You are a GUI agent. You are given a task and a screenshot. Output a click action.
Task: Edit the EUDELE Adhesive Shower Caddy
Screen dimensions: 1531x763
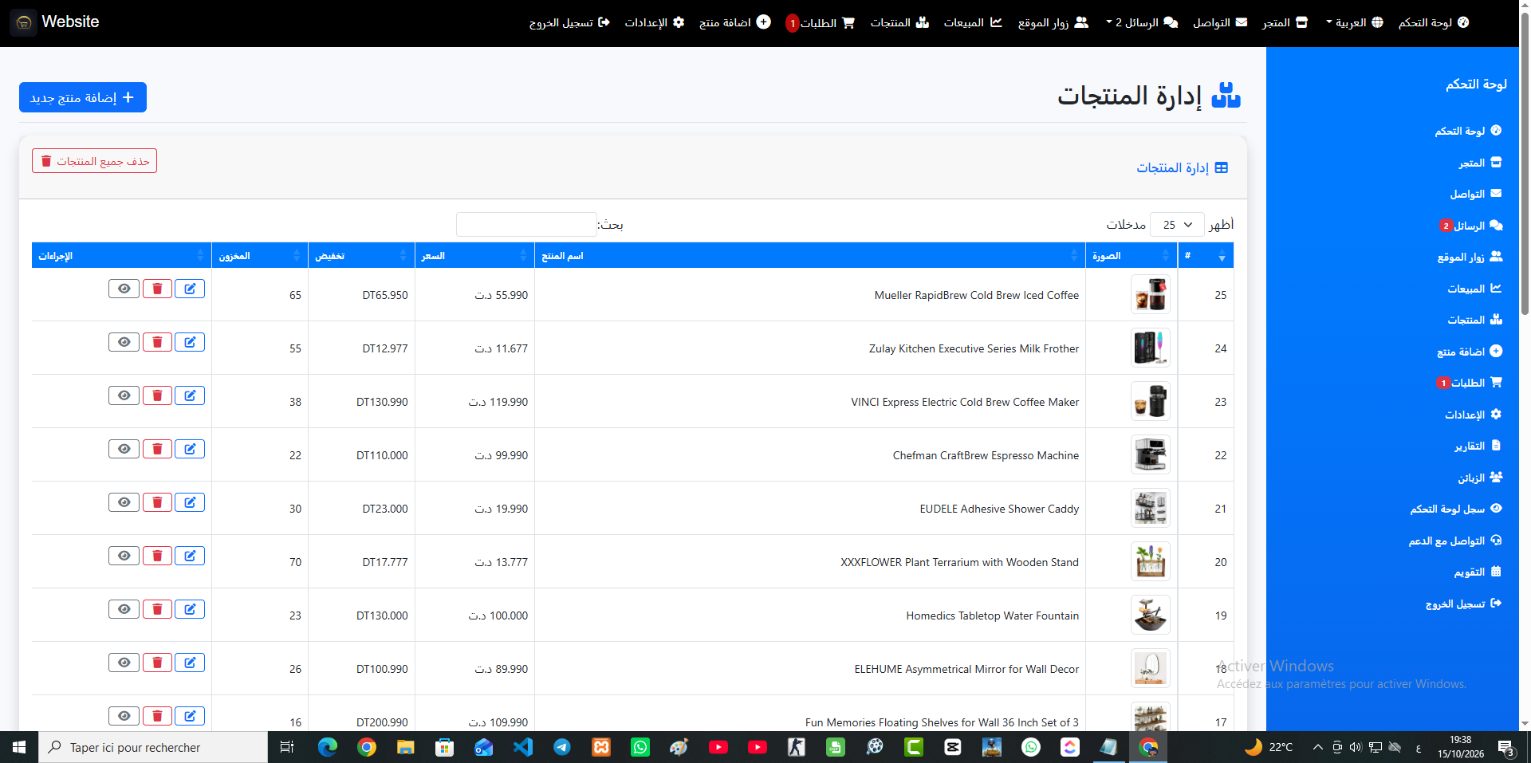pos(190,502)
